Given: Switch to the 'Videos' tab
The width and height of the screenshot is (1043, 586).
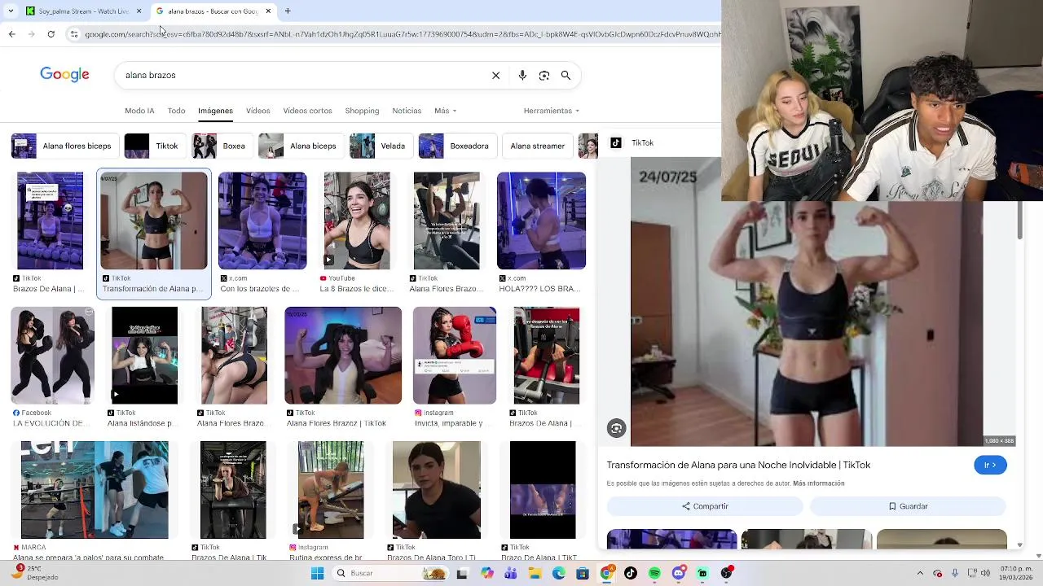Looking at the screenshot, I should [257, 111].
